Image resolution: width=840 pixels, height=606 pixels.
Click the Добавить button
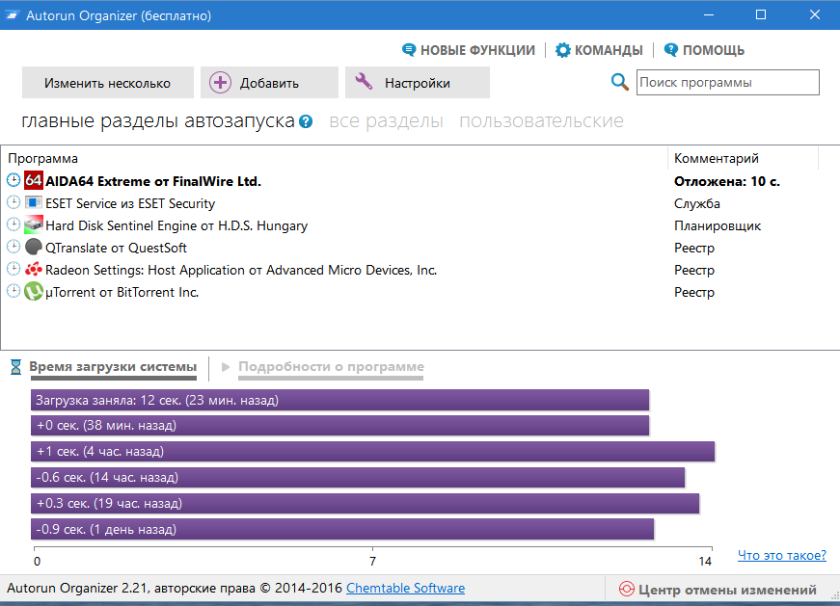tap(269, 83)
